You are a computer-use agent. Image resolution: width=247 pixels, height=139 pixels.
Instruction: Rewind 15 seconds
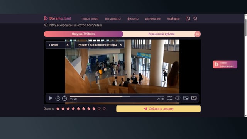[x=58, y=98]
